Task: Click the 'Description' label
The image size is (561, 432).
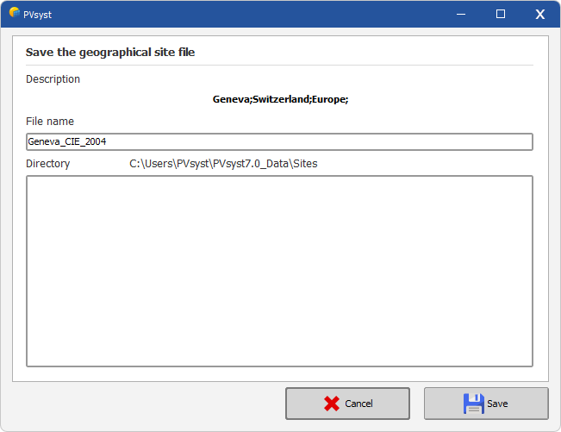Action: point(53,79)
